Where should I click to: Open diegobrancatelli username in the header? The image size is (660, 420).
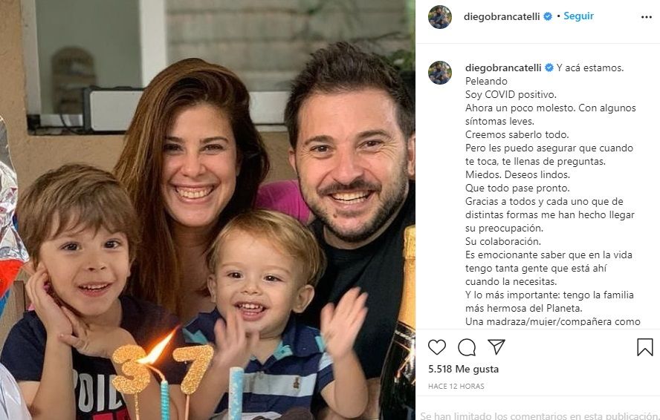[502, 17]
